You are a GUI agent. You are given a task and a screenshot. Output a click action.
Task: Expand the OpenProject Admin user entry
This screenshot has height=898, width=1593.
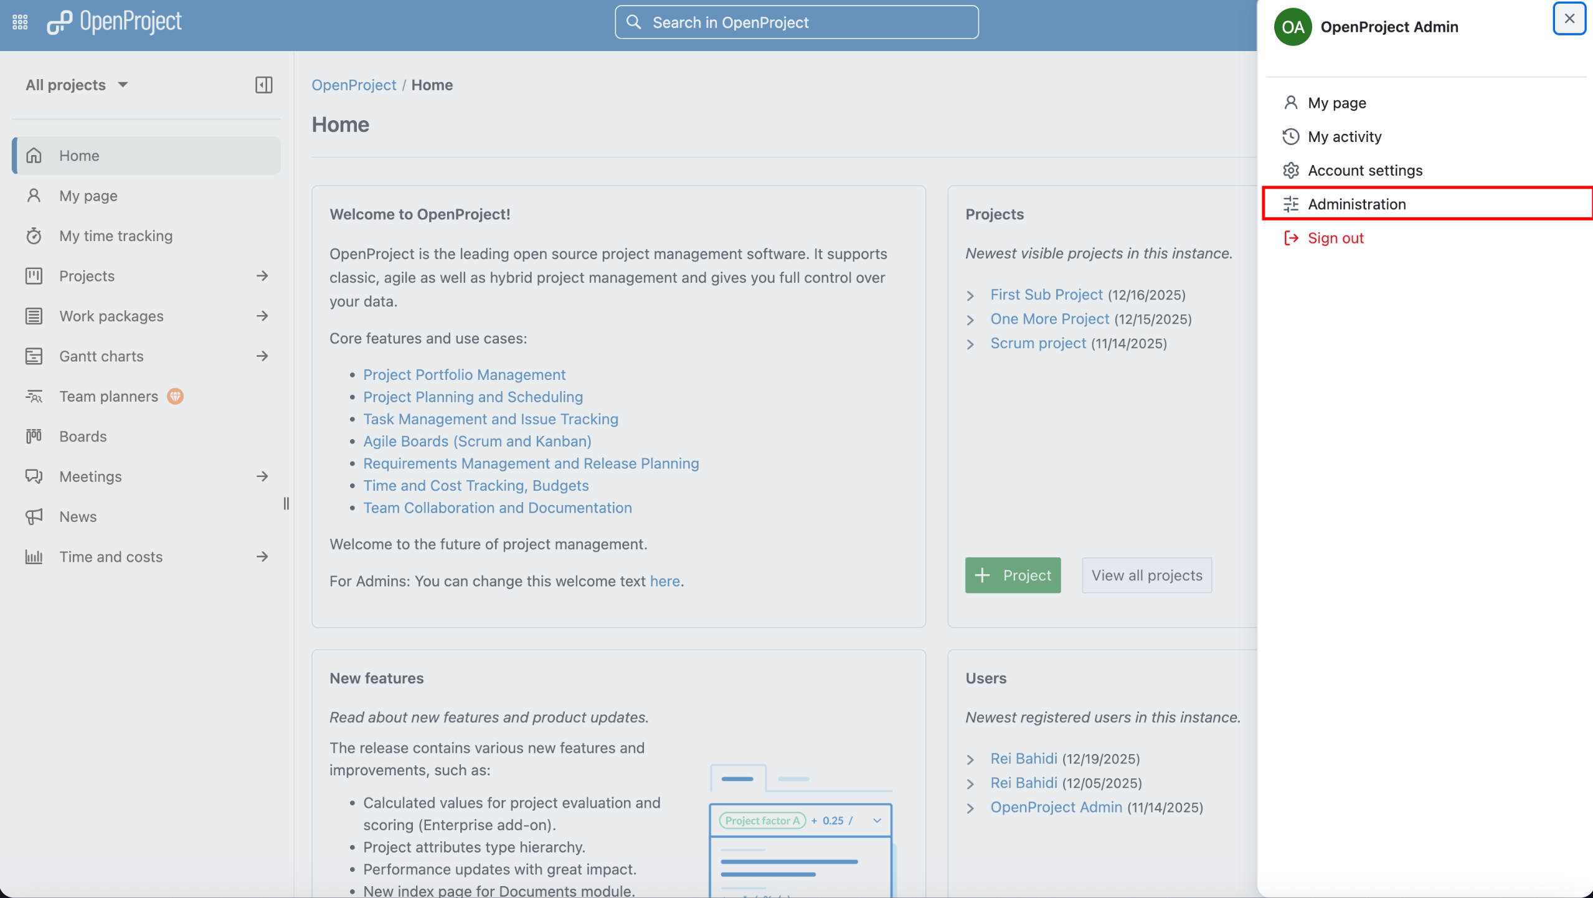coord(970,808)
